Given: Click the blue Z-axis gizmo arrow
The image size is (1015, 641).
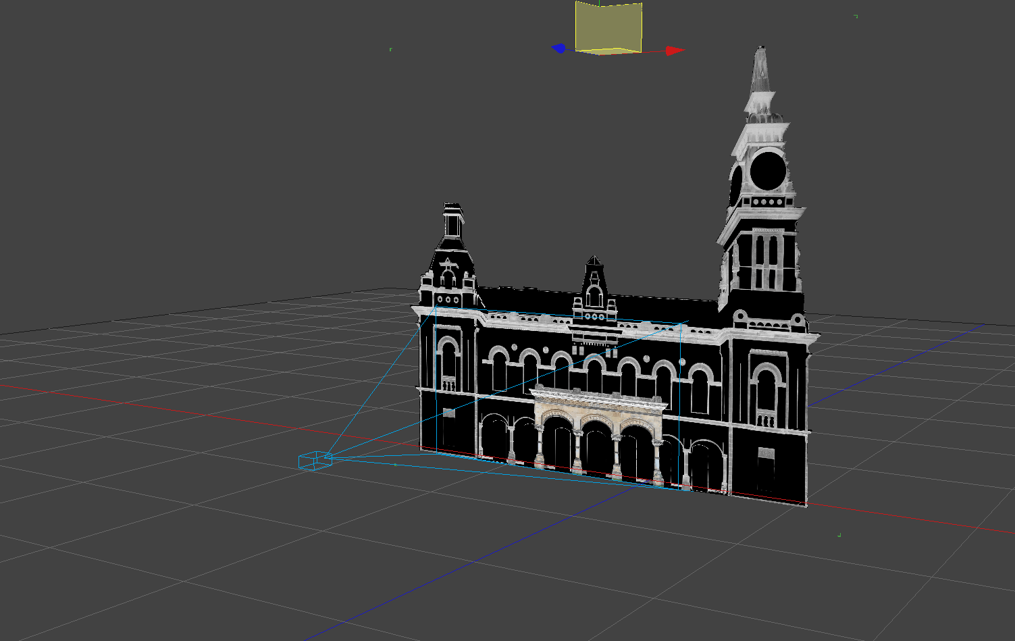Looking at the screenshot, I should click(x=558, y=49).
